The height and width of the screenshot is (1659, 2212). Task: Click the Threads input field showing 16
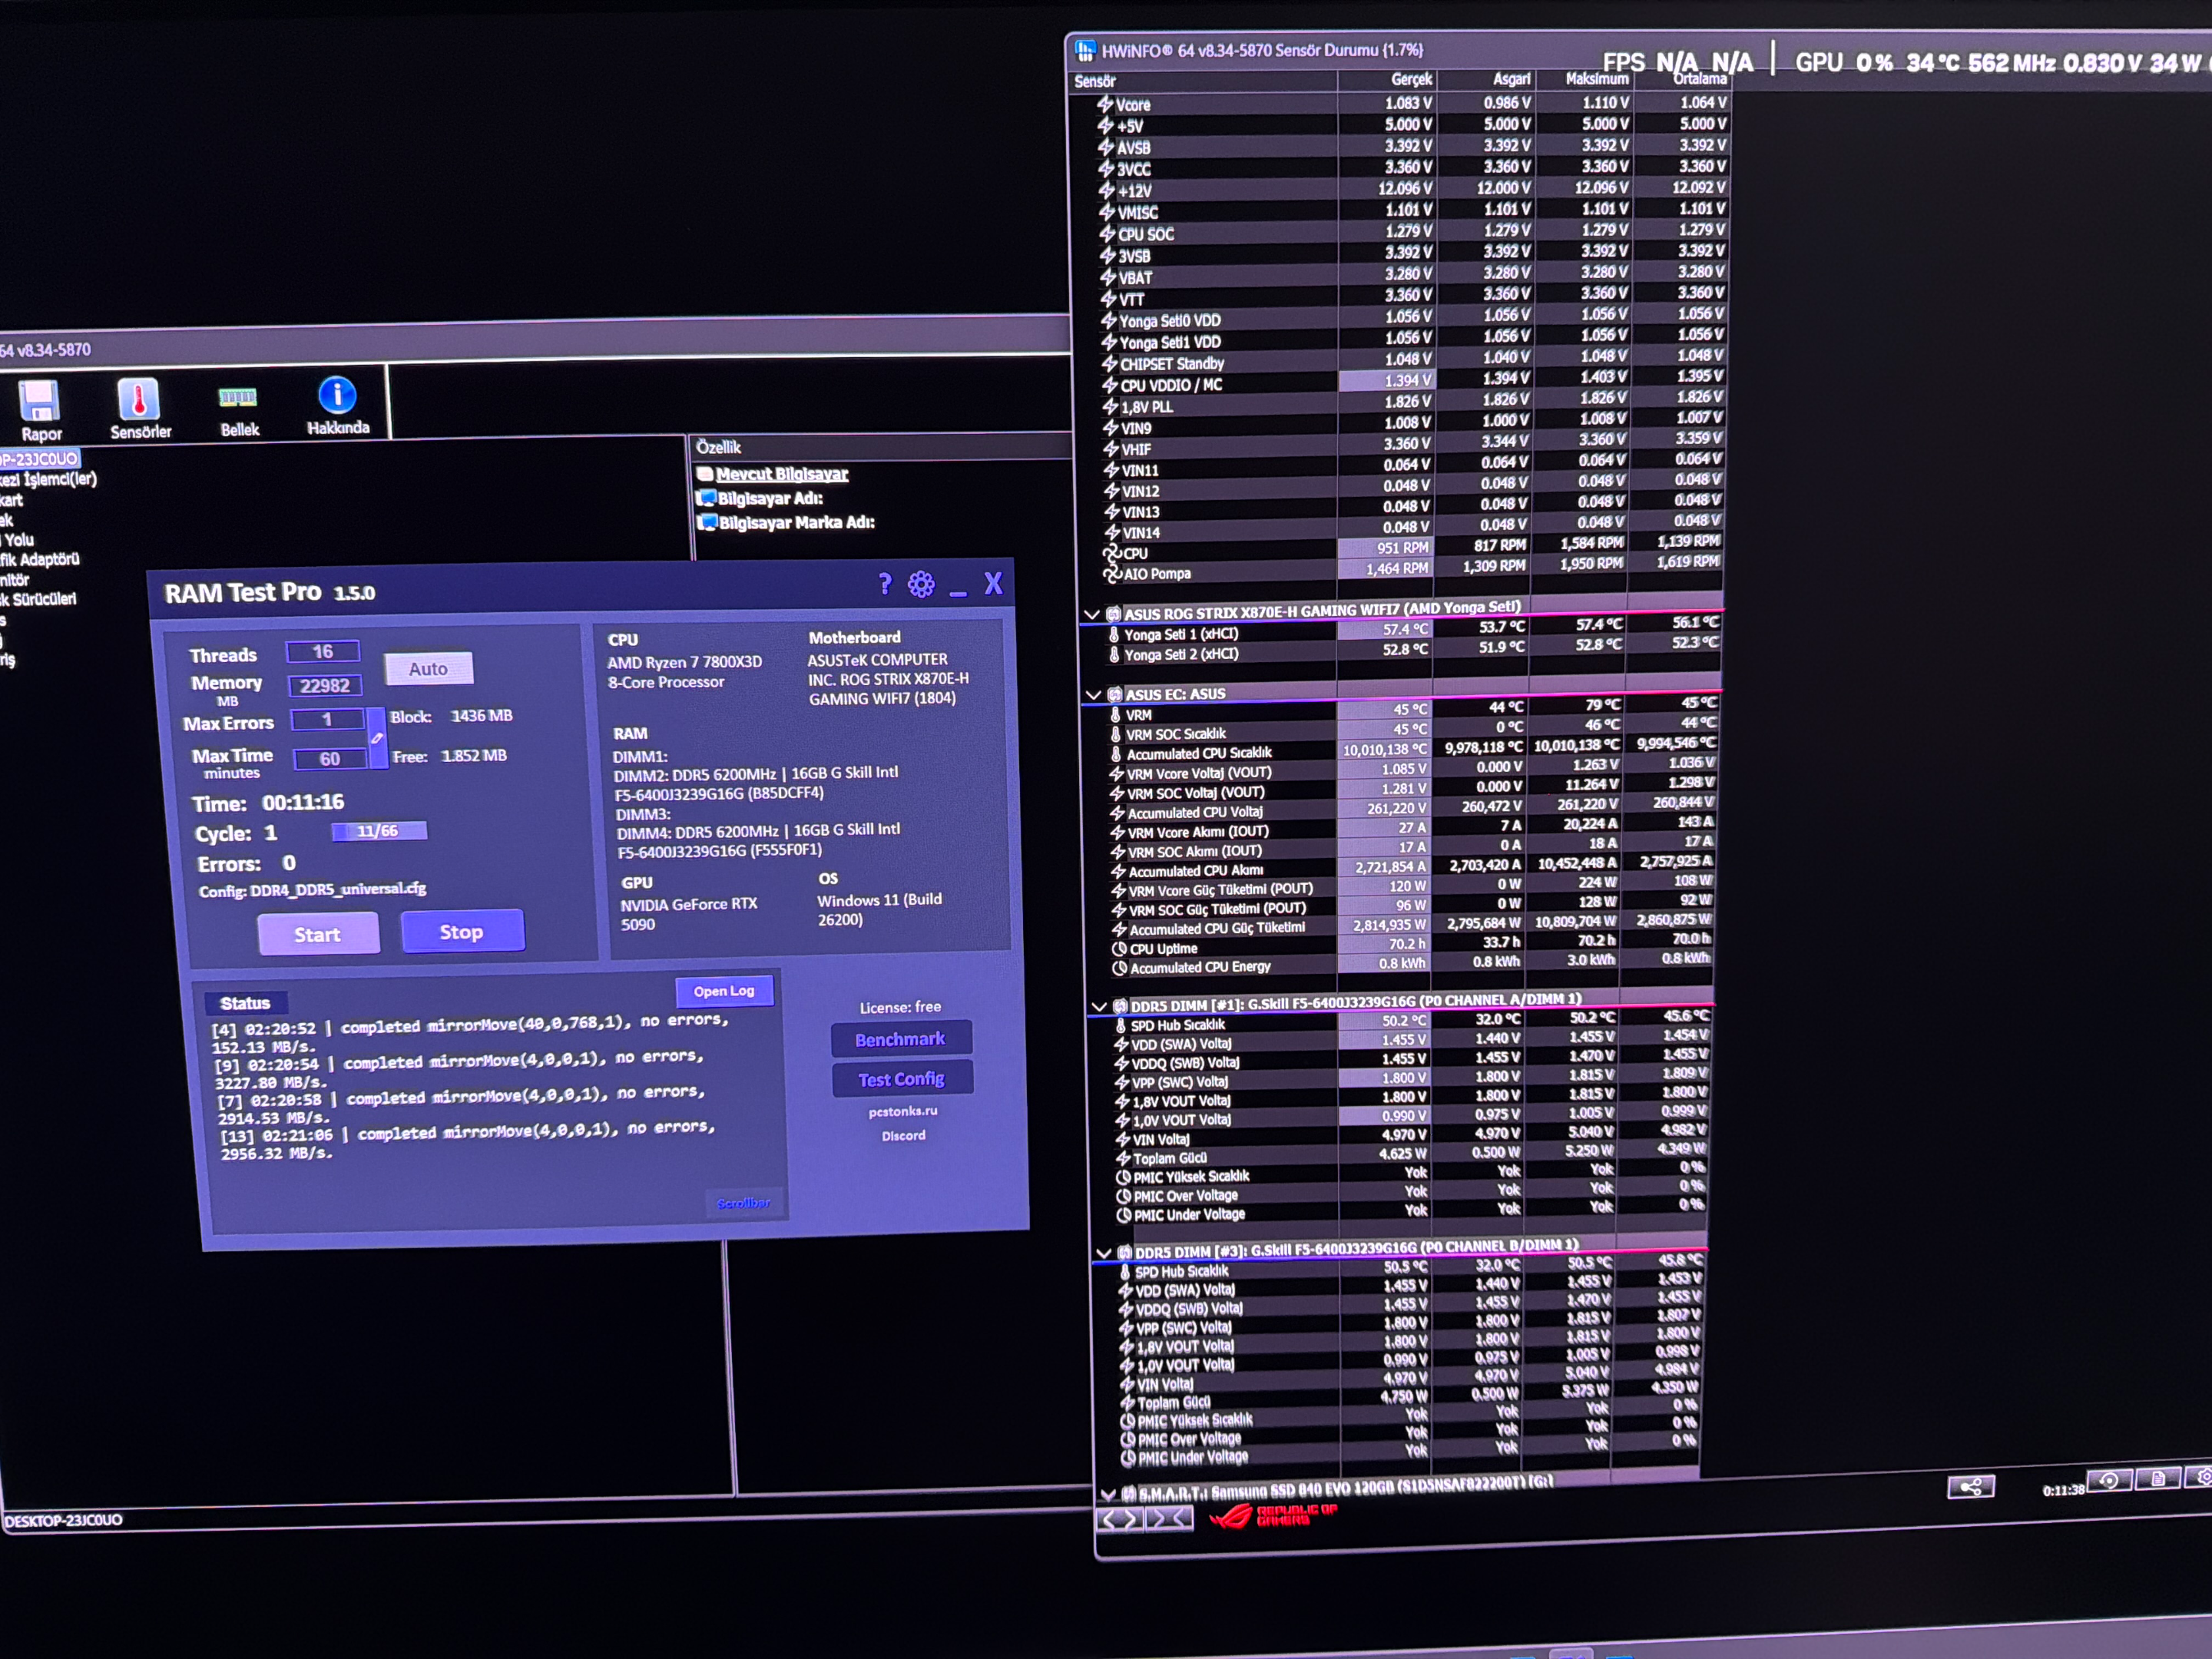[x=323, y=652]
